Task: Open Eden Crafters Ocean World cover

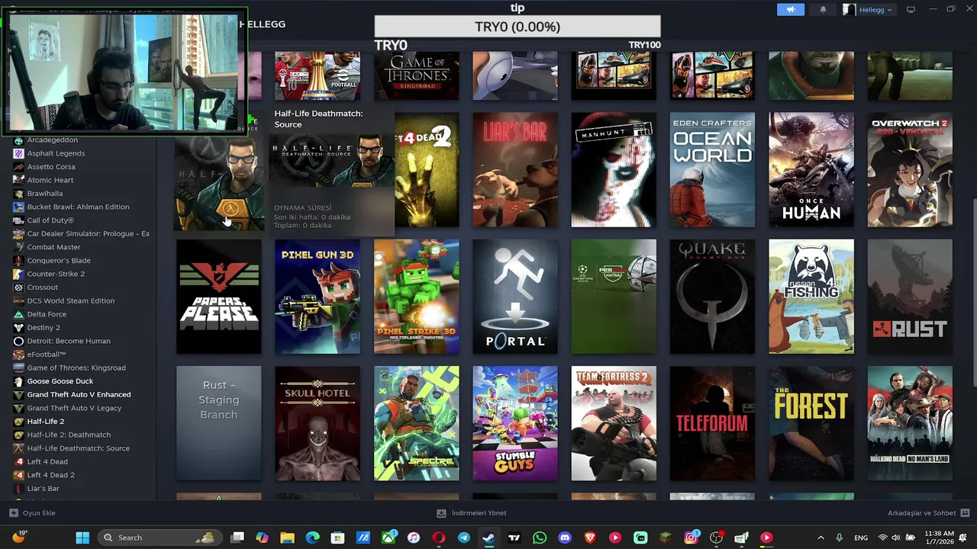Action: 712,170
